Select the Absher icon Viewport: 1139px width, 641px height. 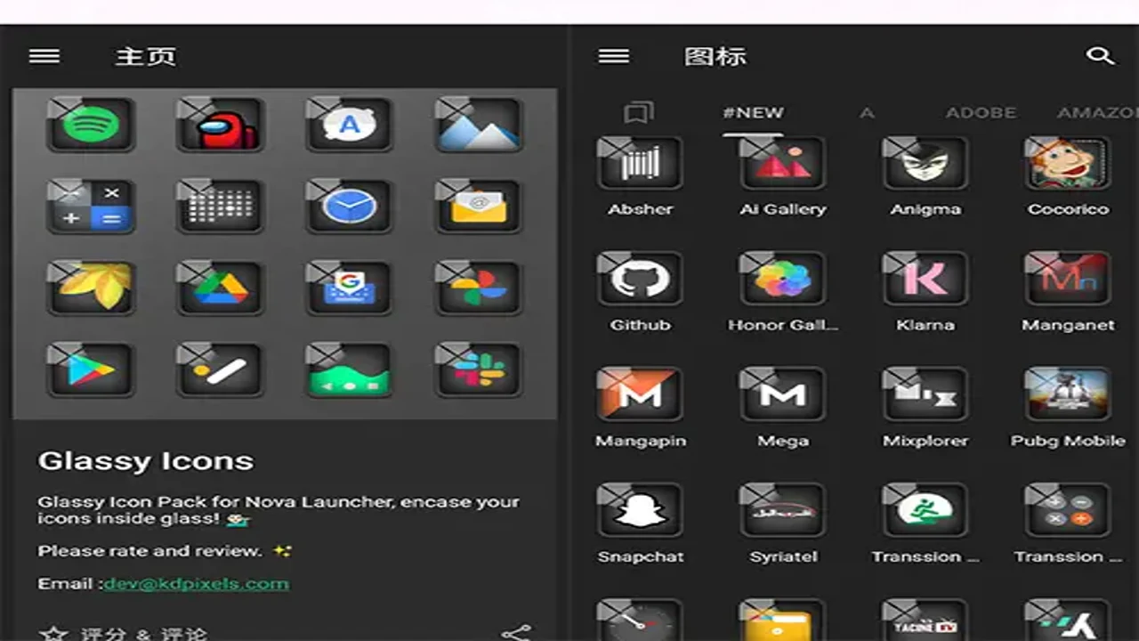tap(640, 163)
